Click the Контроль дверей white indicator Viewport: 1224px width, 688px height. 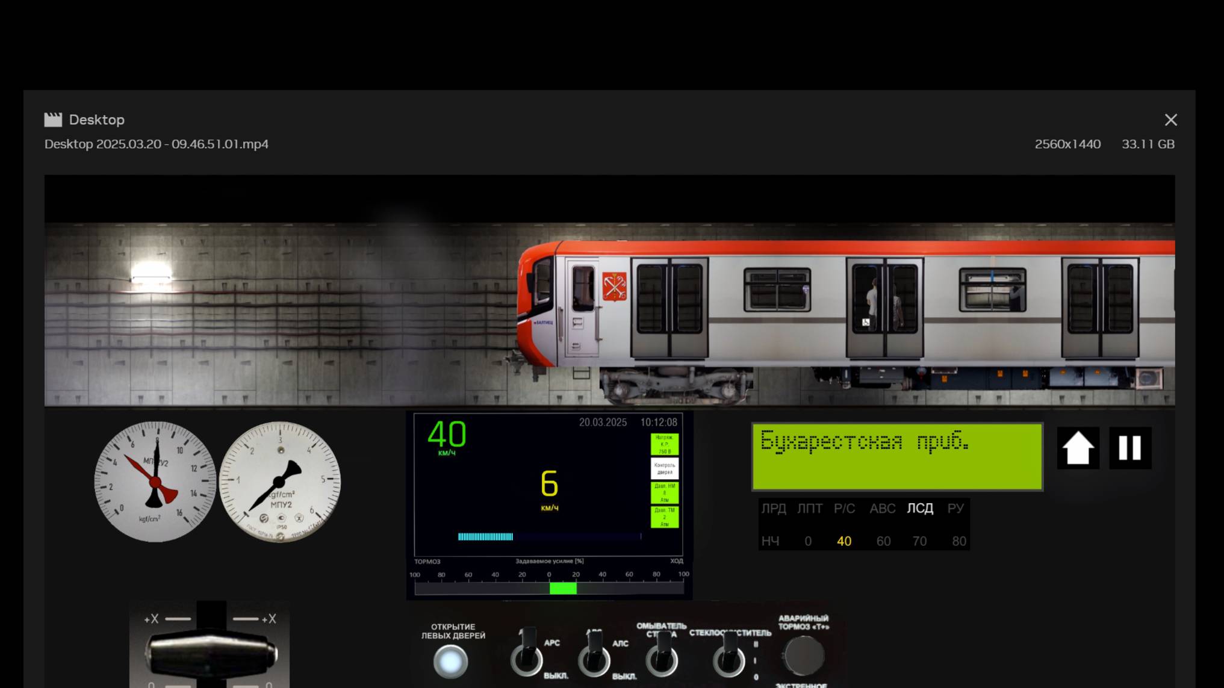point(664,468)
